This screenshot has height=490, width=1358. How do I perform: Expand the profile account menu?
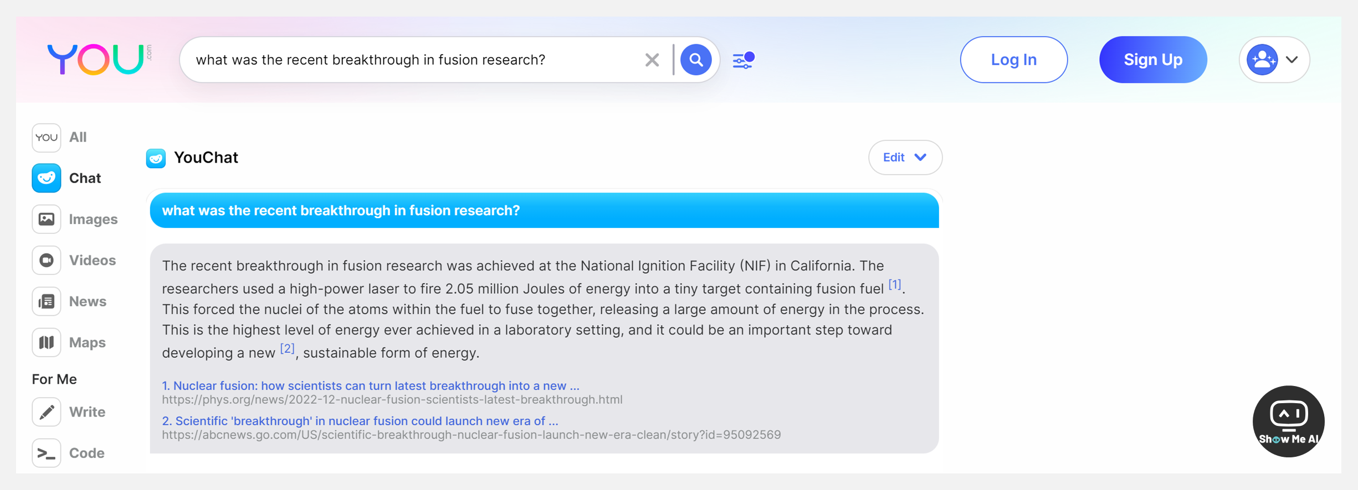[x=1274, y=60]
